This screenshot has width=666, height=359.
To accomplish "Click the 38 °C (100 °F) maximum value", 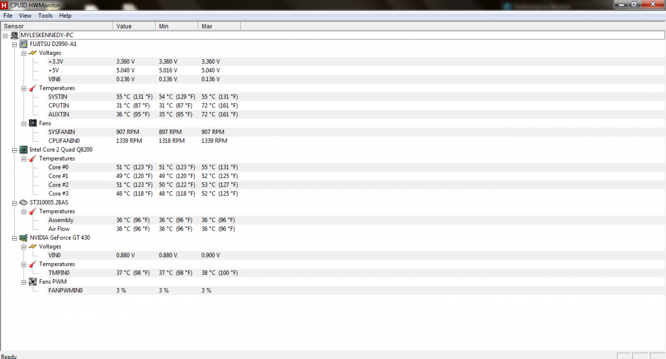I will 220,273.
